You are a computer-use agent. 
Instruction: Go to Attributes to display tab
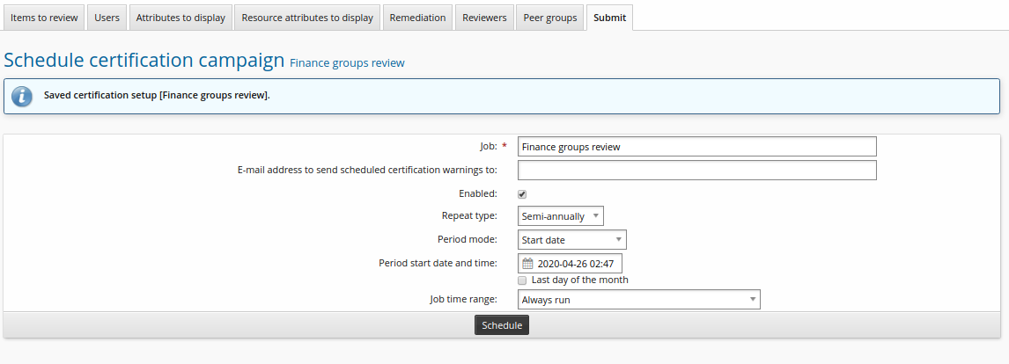point(180,18)
